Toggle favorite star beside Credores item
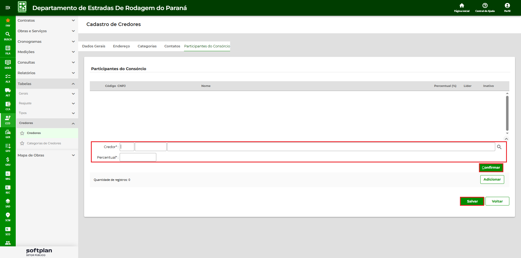 pos(22,133)
